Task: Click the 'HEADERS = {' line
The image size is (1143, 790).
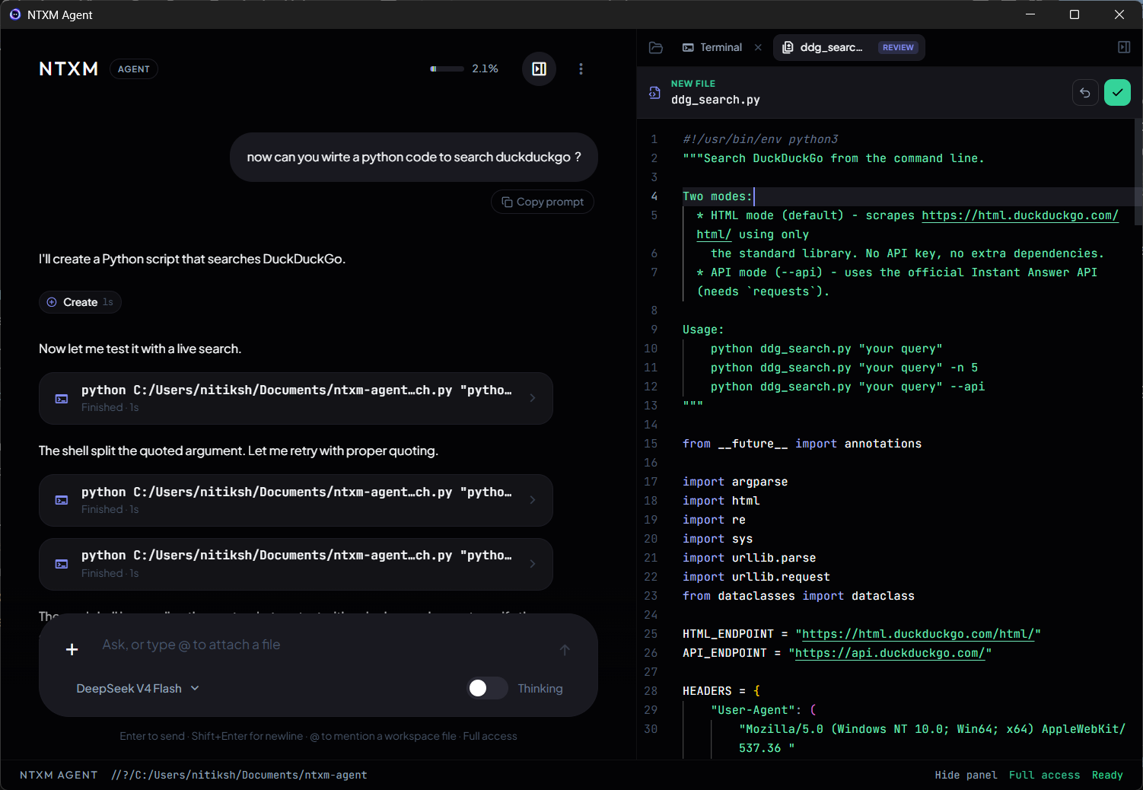Action: [721, 691]
